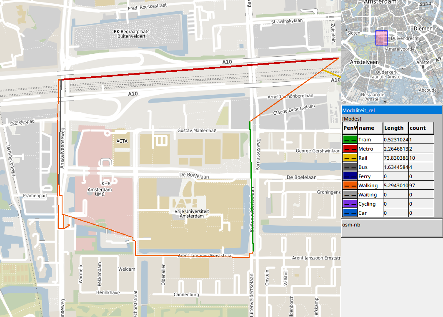Pick the orange Walking pen swatch
443x317 pixels.
[350, 186]
